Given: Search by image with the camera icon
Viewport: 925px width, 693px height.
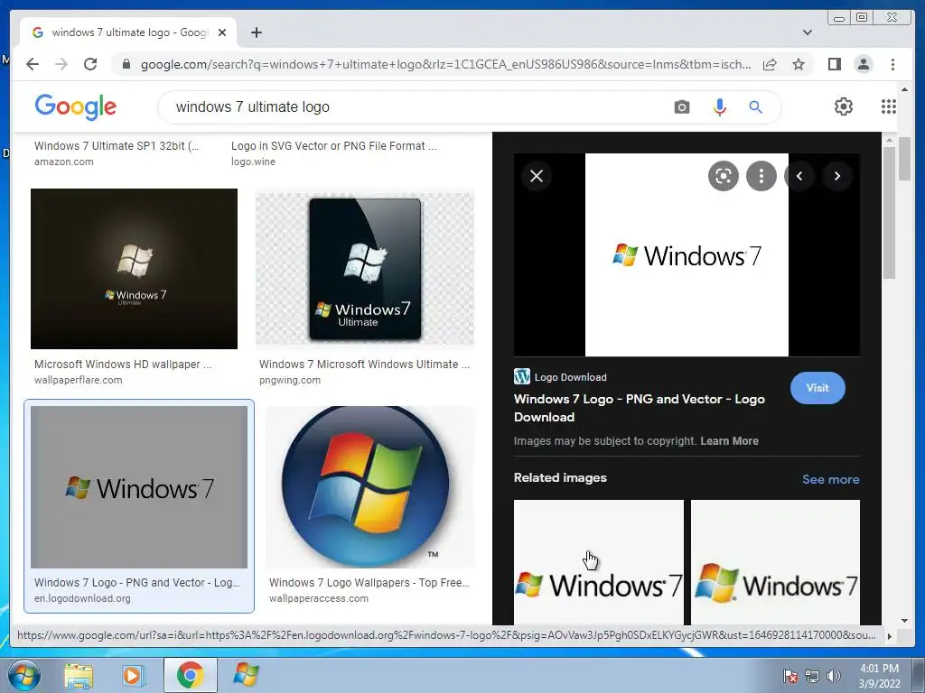Looking at the screenshot, I should pyautogui.click(x=682, y=107).
